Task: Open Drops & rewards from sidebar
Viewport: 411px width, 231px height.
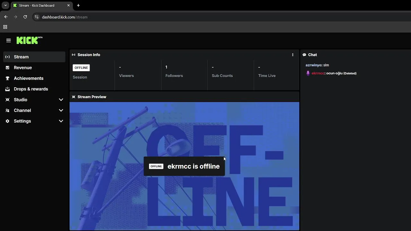Action: click(34, 89)
